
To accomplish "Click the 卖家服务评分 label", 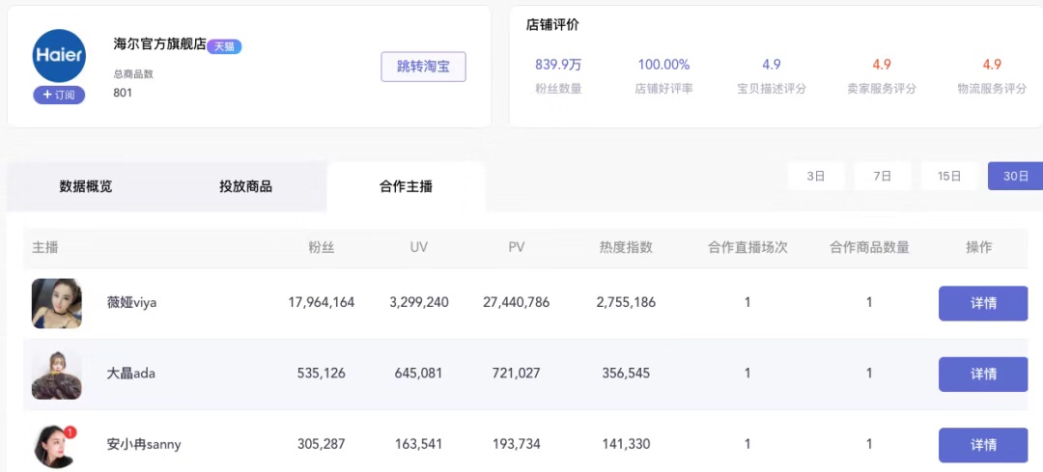I will pyautogui.click(x=882, y=89).
